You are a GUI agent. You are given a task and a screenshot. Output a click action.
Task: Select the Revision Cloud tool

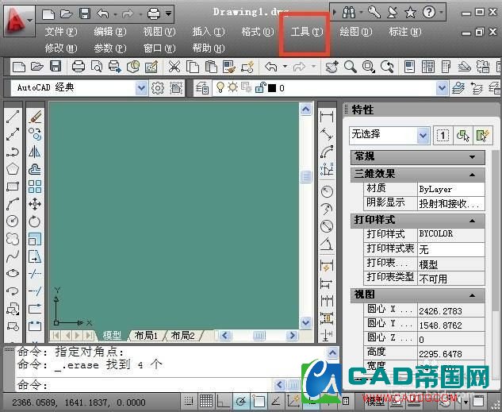click(13, 239)
